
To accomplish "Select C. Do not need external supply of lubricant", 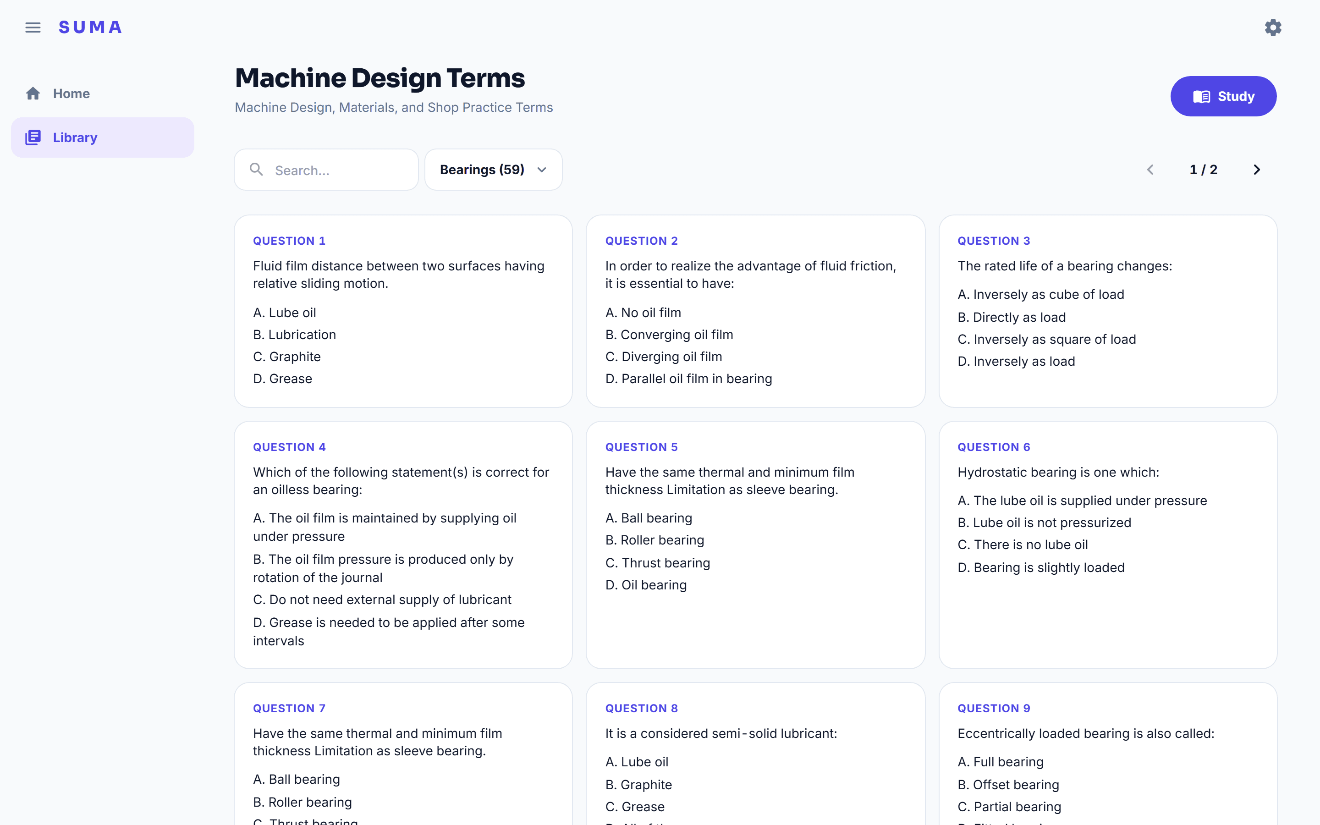I will click(382, 599).
